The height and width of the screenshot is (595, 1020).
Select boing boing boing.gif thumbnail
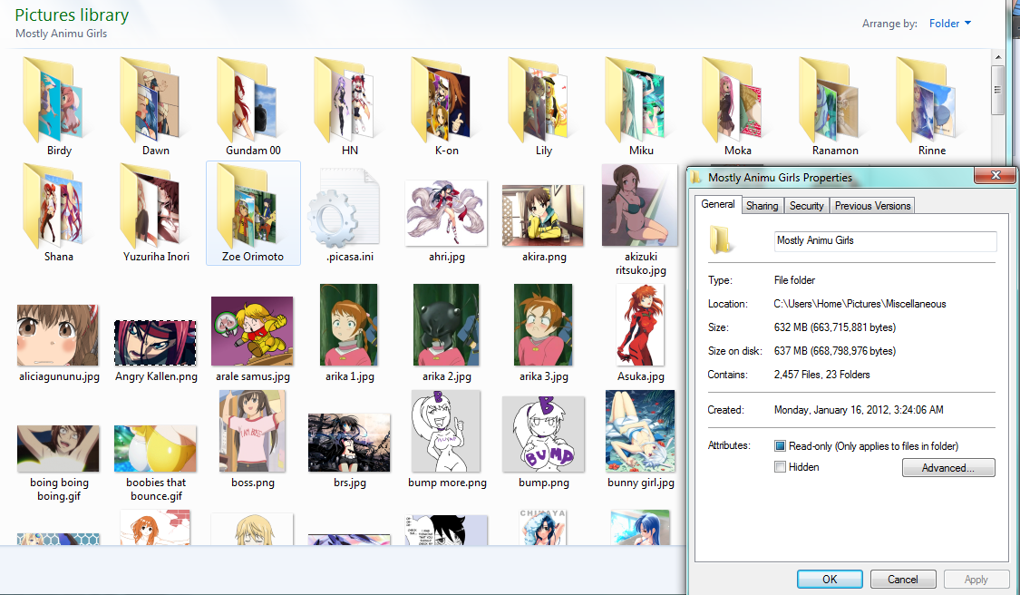tap(58, 449)
